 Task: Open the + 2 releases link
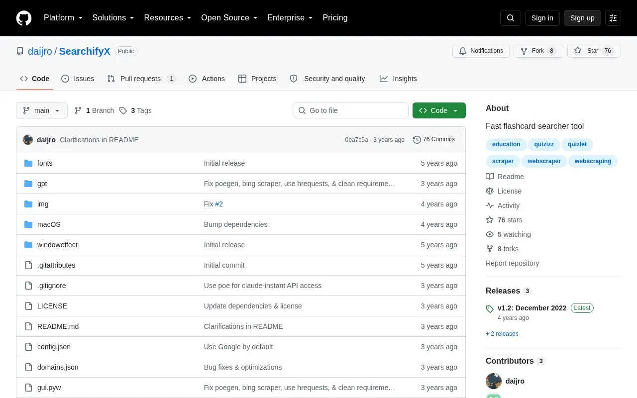click(502, 334)
